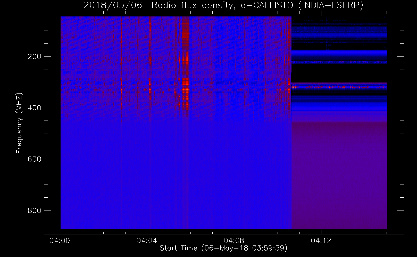Click the 800 frequency tick label
This screenshot has width=417, height=257.
[35, 210]
